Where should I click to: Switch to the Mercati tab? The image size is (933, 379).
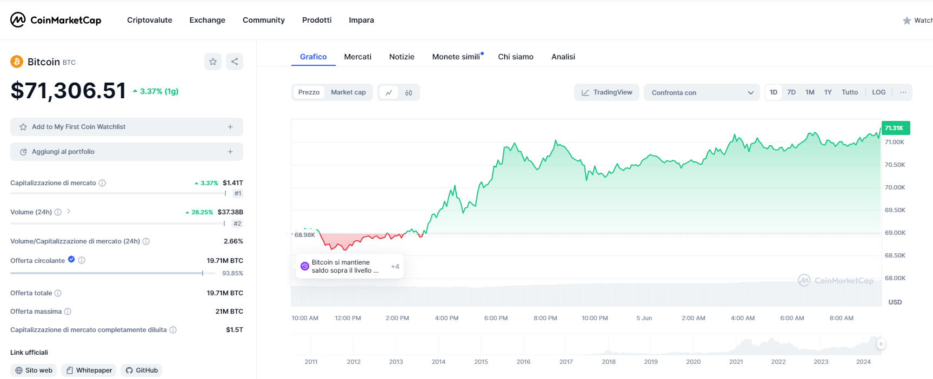pyautogui.click(x=357, y=57)
